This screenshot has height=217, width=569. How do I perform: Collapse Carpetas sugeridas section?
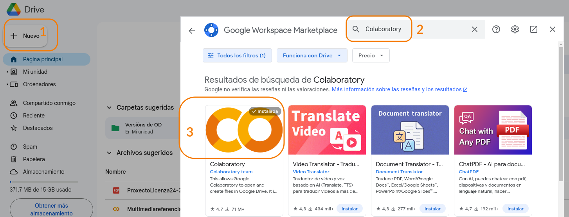[109, 107]
